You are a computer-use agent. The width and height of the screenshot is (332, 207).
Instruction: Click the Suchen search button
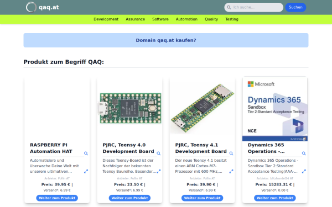pos(295,7)
